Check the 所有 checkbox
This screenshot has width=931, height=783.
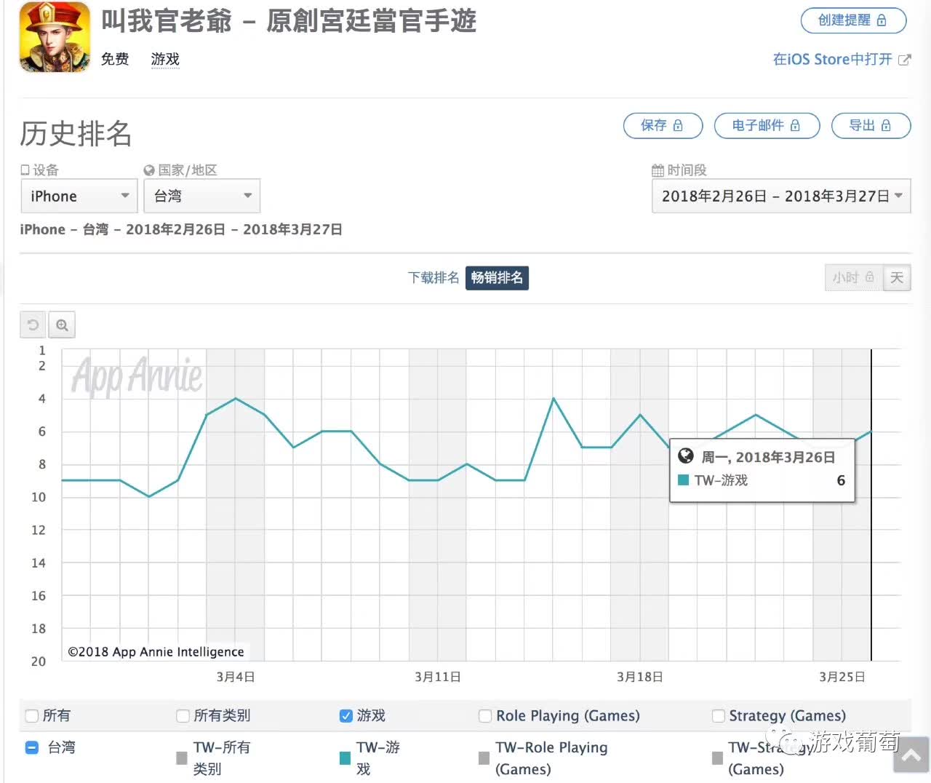[32, 716]
